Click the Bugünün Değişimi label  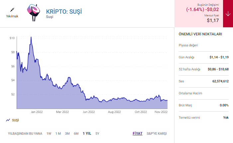point(208,5)
